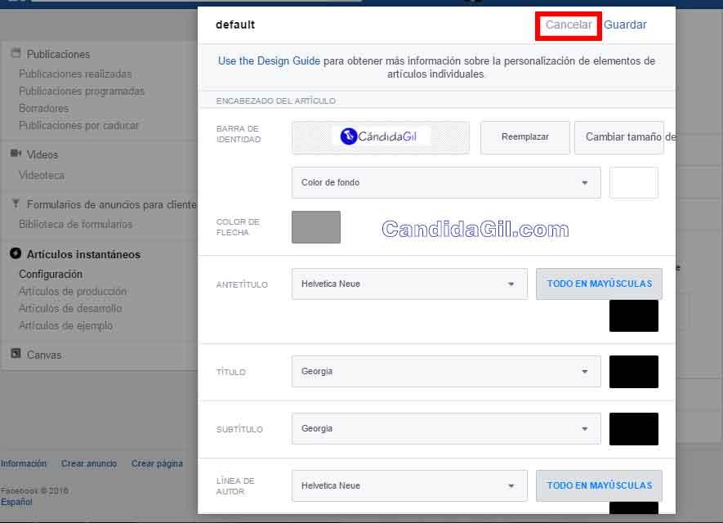
Task: Click the Artículos instantáneos lightning icon
Action: click(x=16, y=254)
